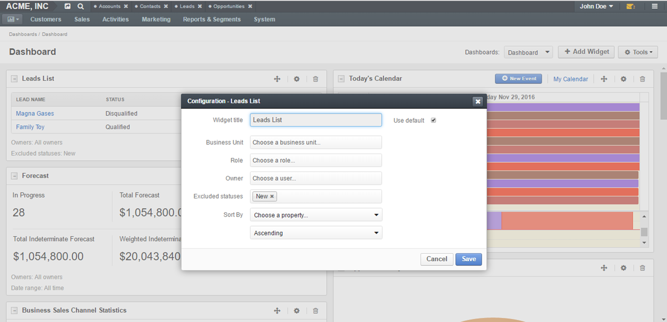Click the Add Widget button
This screenshot has height=322, width=667.
586,52
